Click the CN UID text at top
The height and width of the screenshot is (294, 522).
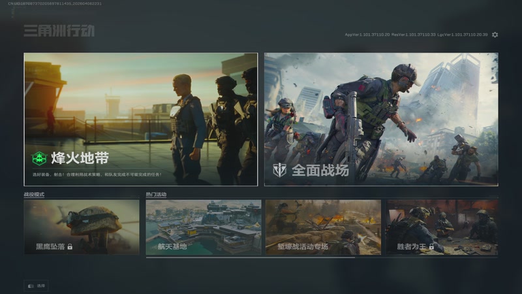tap(55, 4)
